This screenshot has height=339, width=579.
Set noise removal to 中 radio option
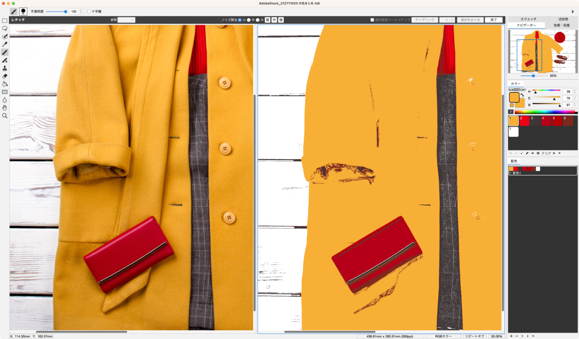(x=249, y=20)
